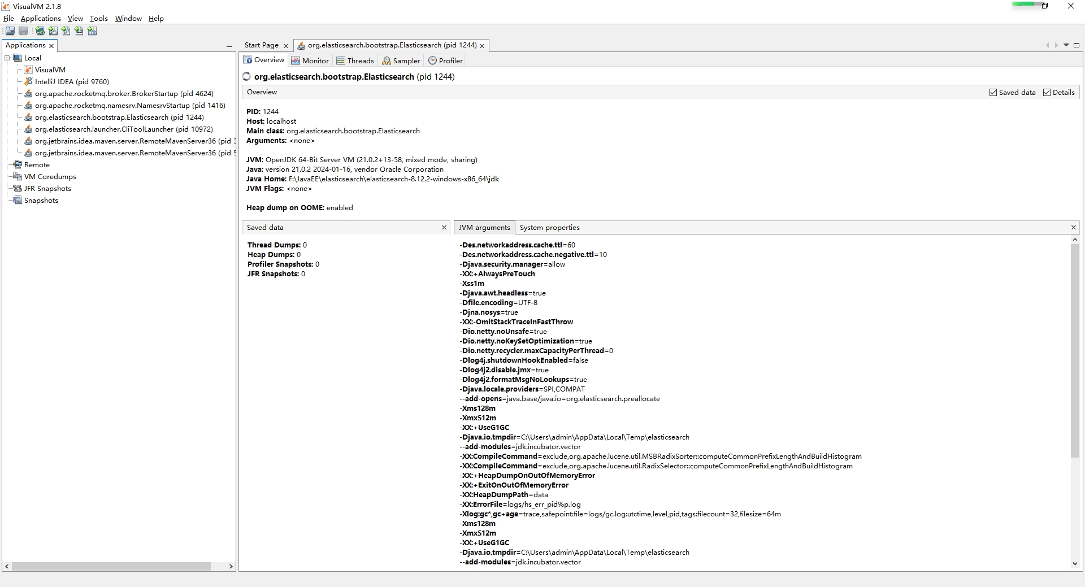1085x587 pixels.
Task: Click the Add Remote Host toolbar icon
Action: tap(40, 31)
